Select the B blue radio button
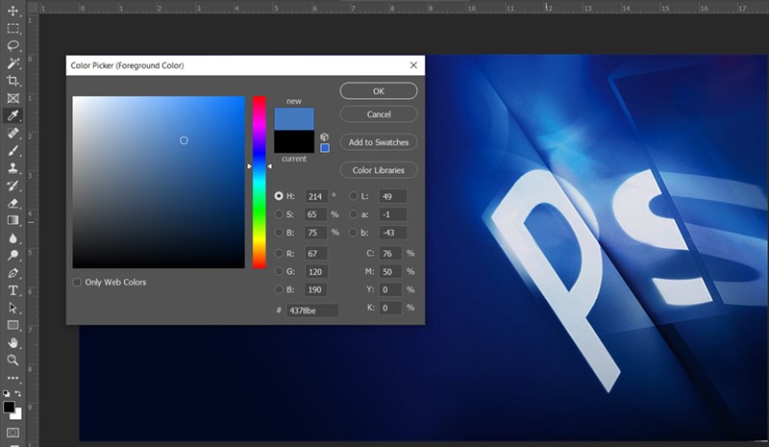The width and height of the screenshot is (769, 447). pyautogui.click(x=279, y=289)
